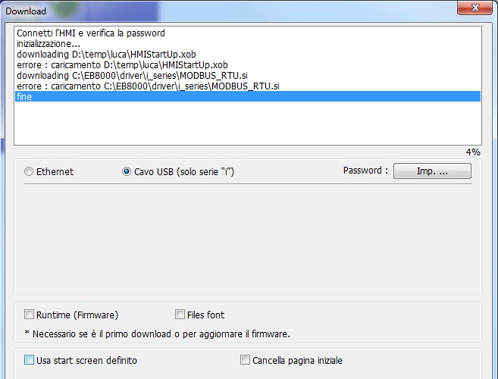Open the password Imp. settings button
This screenshot has width=498, height=379.
432,171
